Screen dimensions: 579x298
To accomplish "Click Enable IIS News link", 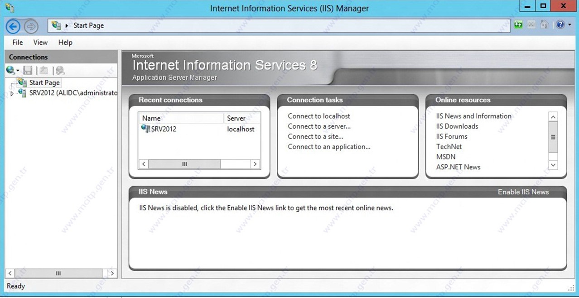I will (x=523, y=192).
